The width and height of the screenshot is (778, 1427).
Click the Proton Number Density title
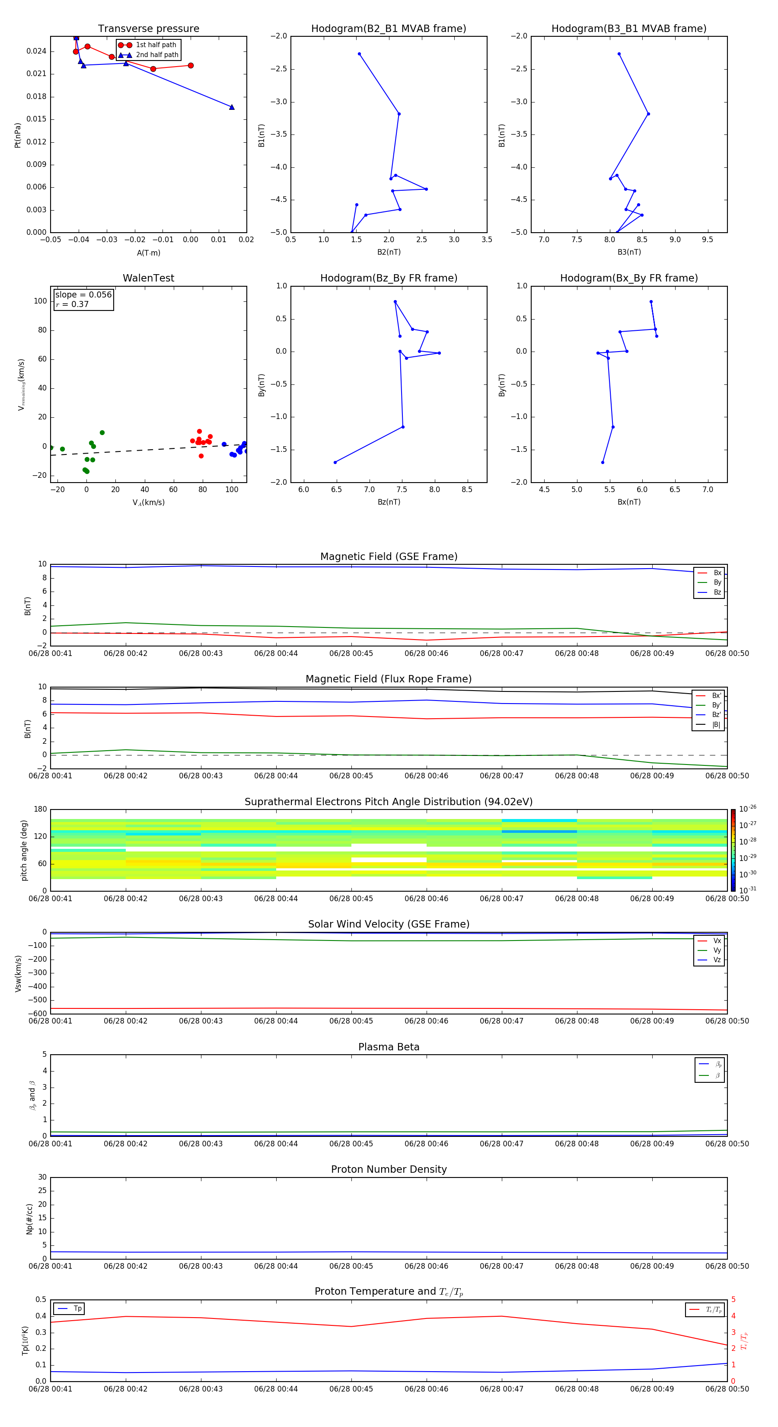389,1169
